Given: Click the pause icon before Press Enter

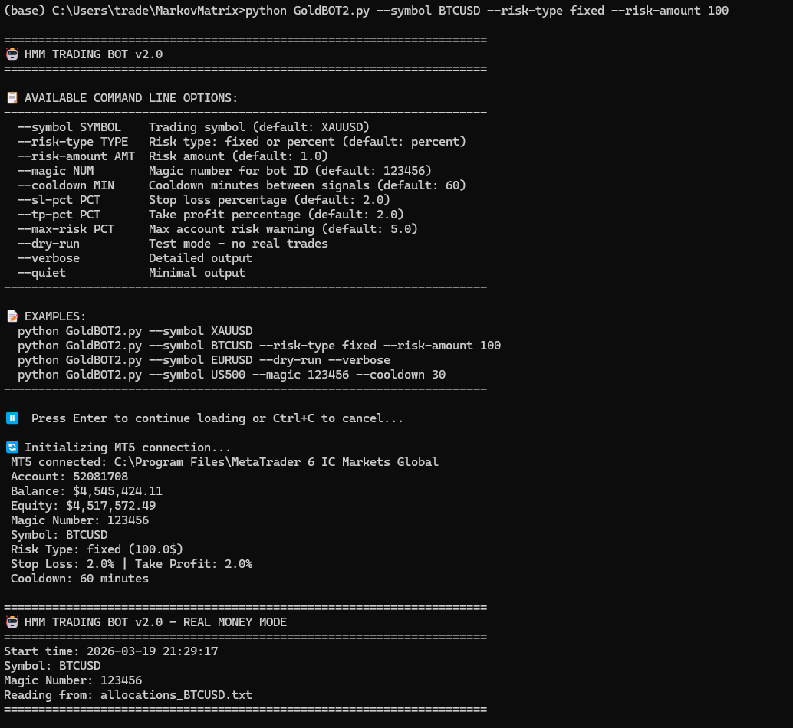Looking at the screenshot, I should (x=12, y=418).
